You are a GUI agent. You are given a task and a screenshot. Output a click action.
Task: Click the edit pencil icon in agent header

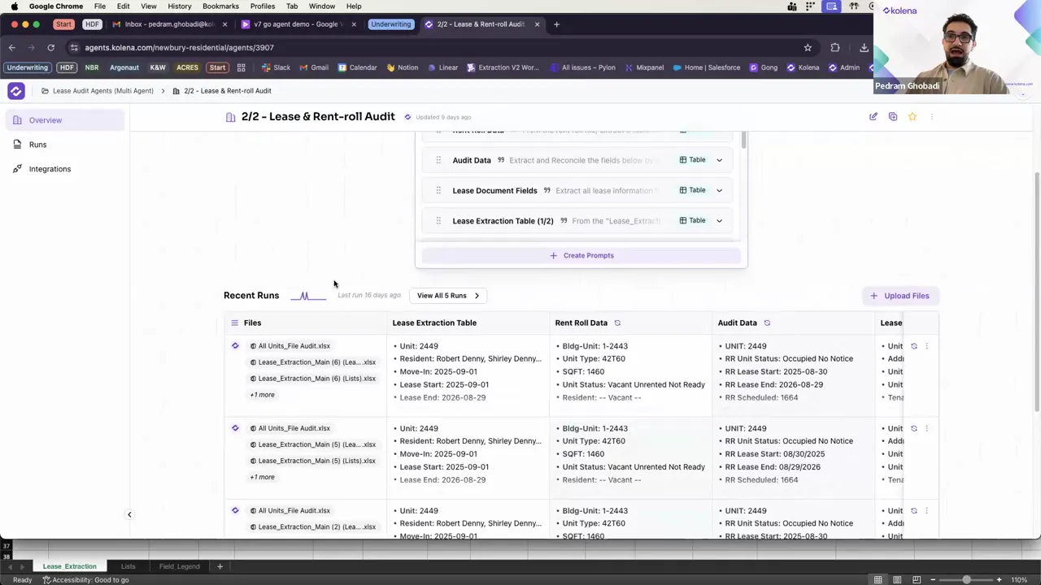[873, 117]
